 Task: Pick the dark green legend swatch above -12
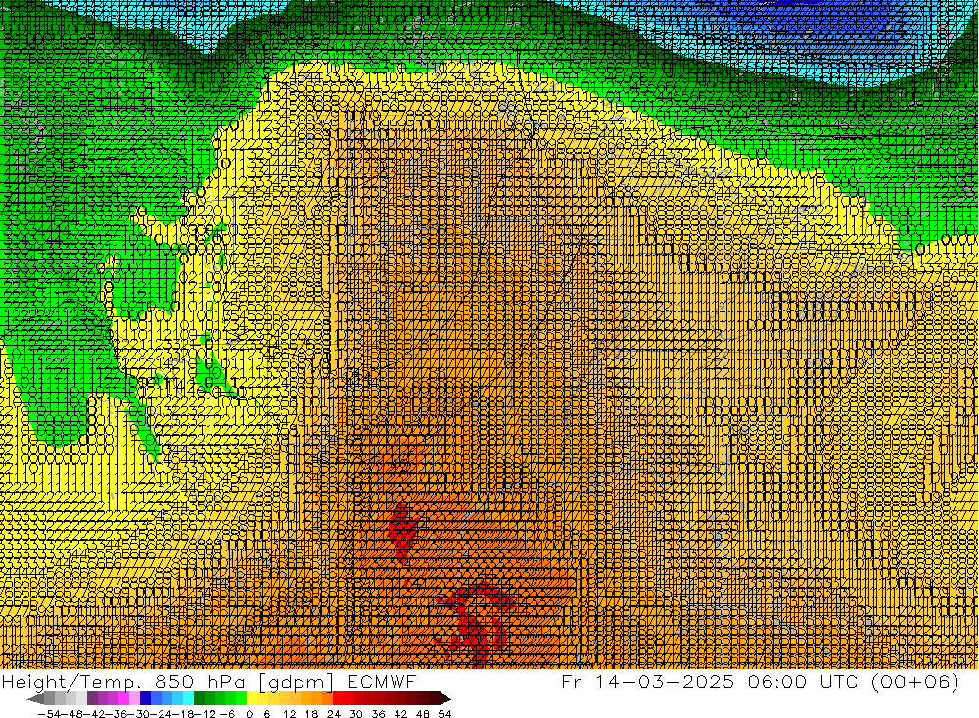(x=199, y=698)
